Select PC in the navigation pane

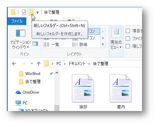pos(25,103)
